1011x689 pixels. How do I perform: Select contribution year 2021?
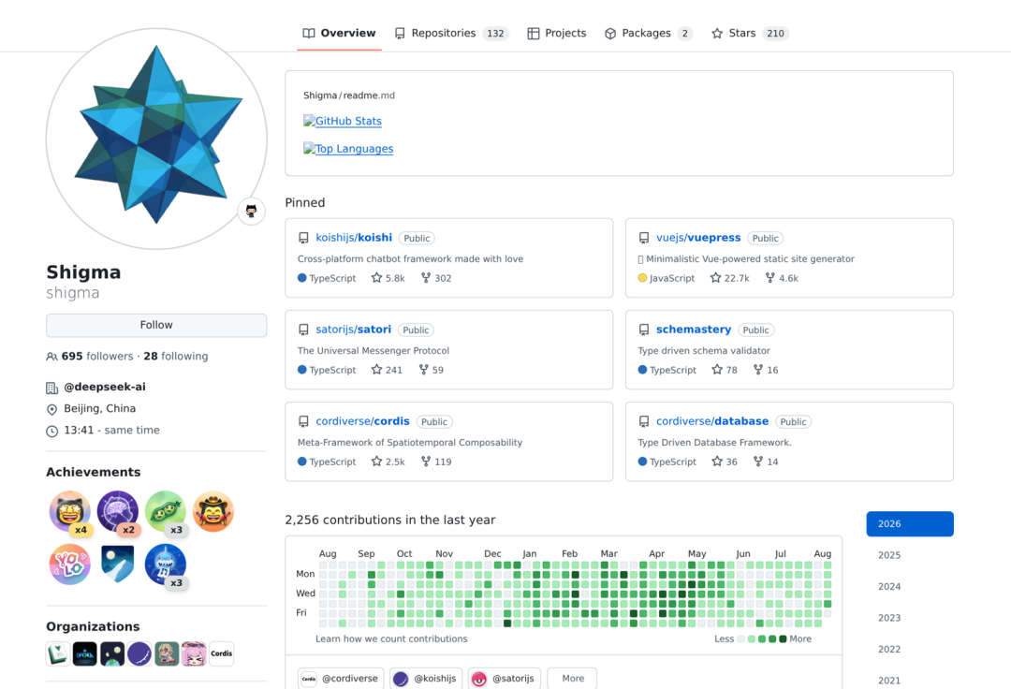(x=910, y=680)
